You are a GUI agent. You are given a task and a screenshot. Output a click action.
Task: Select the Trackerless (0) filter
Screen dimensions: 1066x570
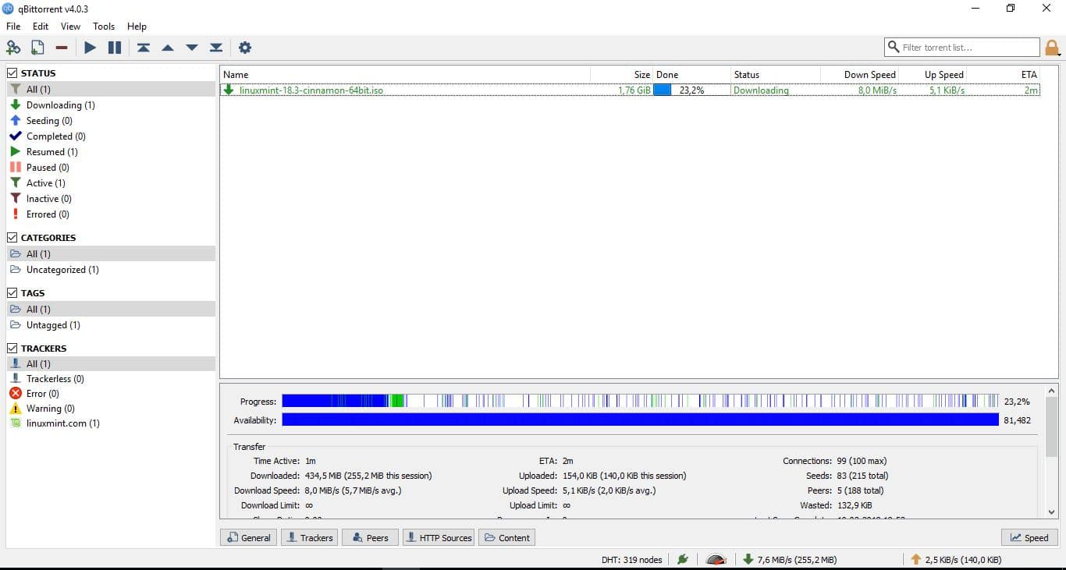pyautogui.click(x=55, y=378)
